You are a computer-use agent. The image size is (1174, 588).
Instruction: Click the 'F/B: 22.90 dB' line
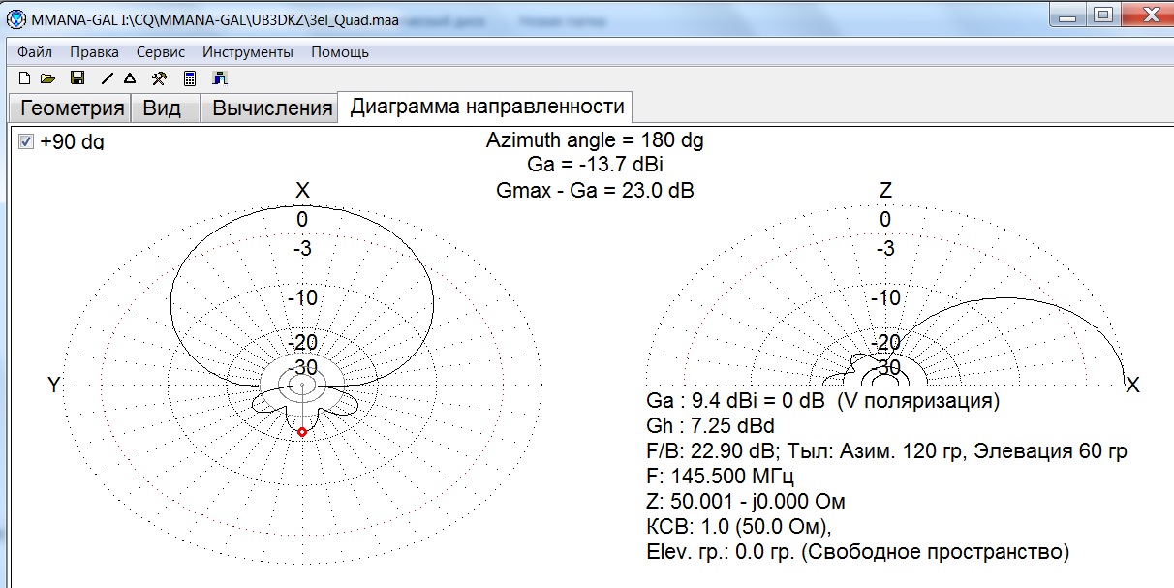coord(886,451)
